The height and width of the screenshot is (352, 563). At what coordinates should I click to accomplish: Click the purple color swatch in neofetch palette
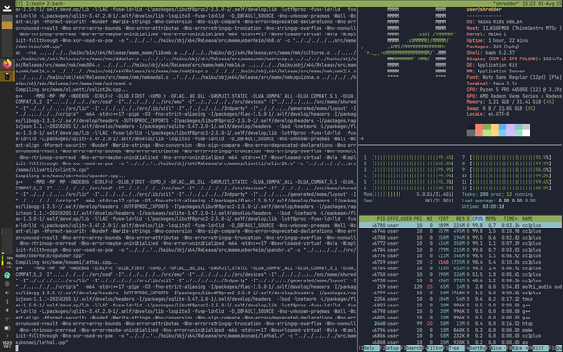click(511, 129)
